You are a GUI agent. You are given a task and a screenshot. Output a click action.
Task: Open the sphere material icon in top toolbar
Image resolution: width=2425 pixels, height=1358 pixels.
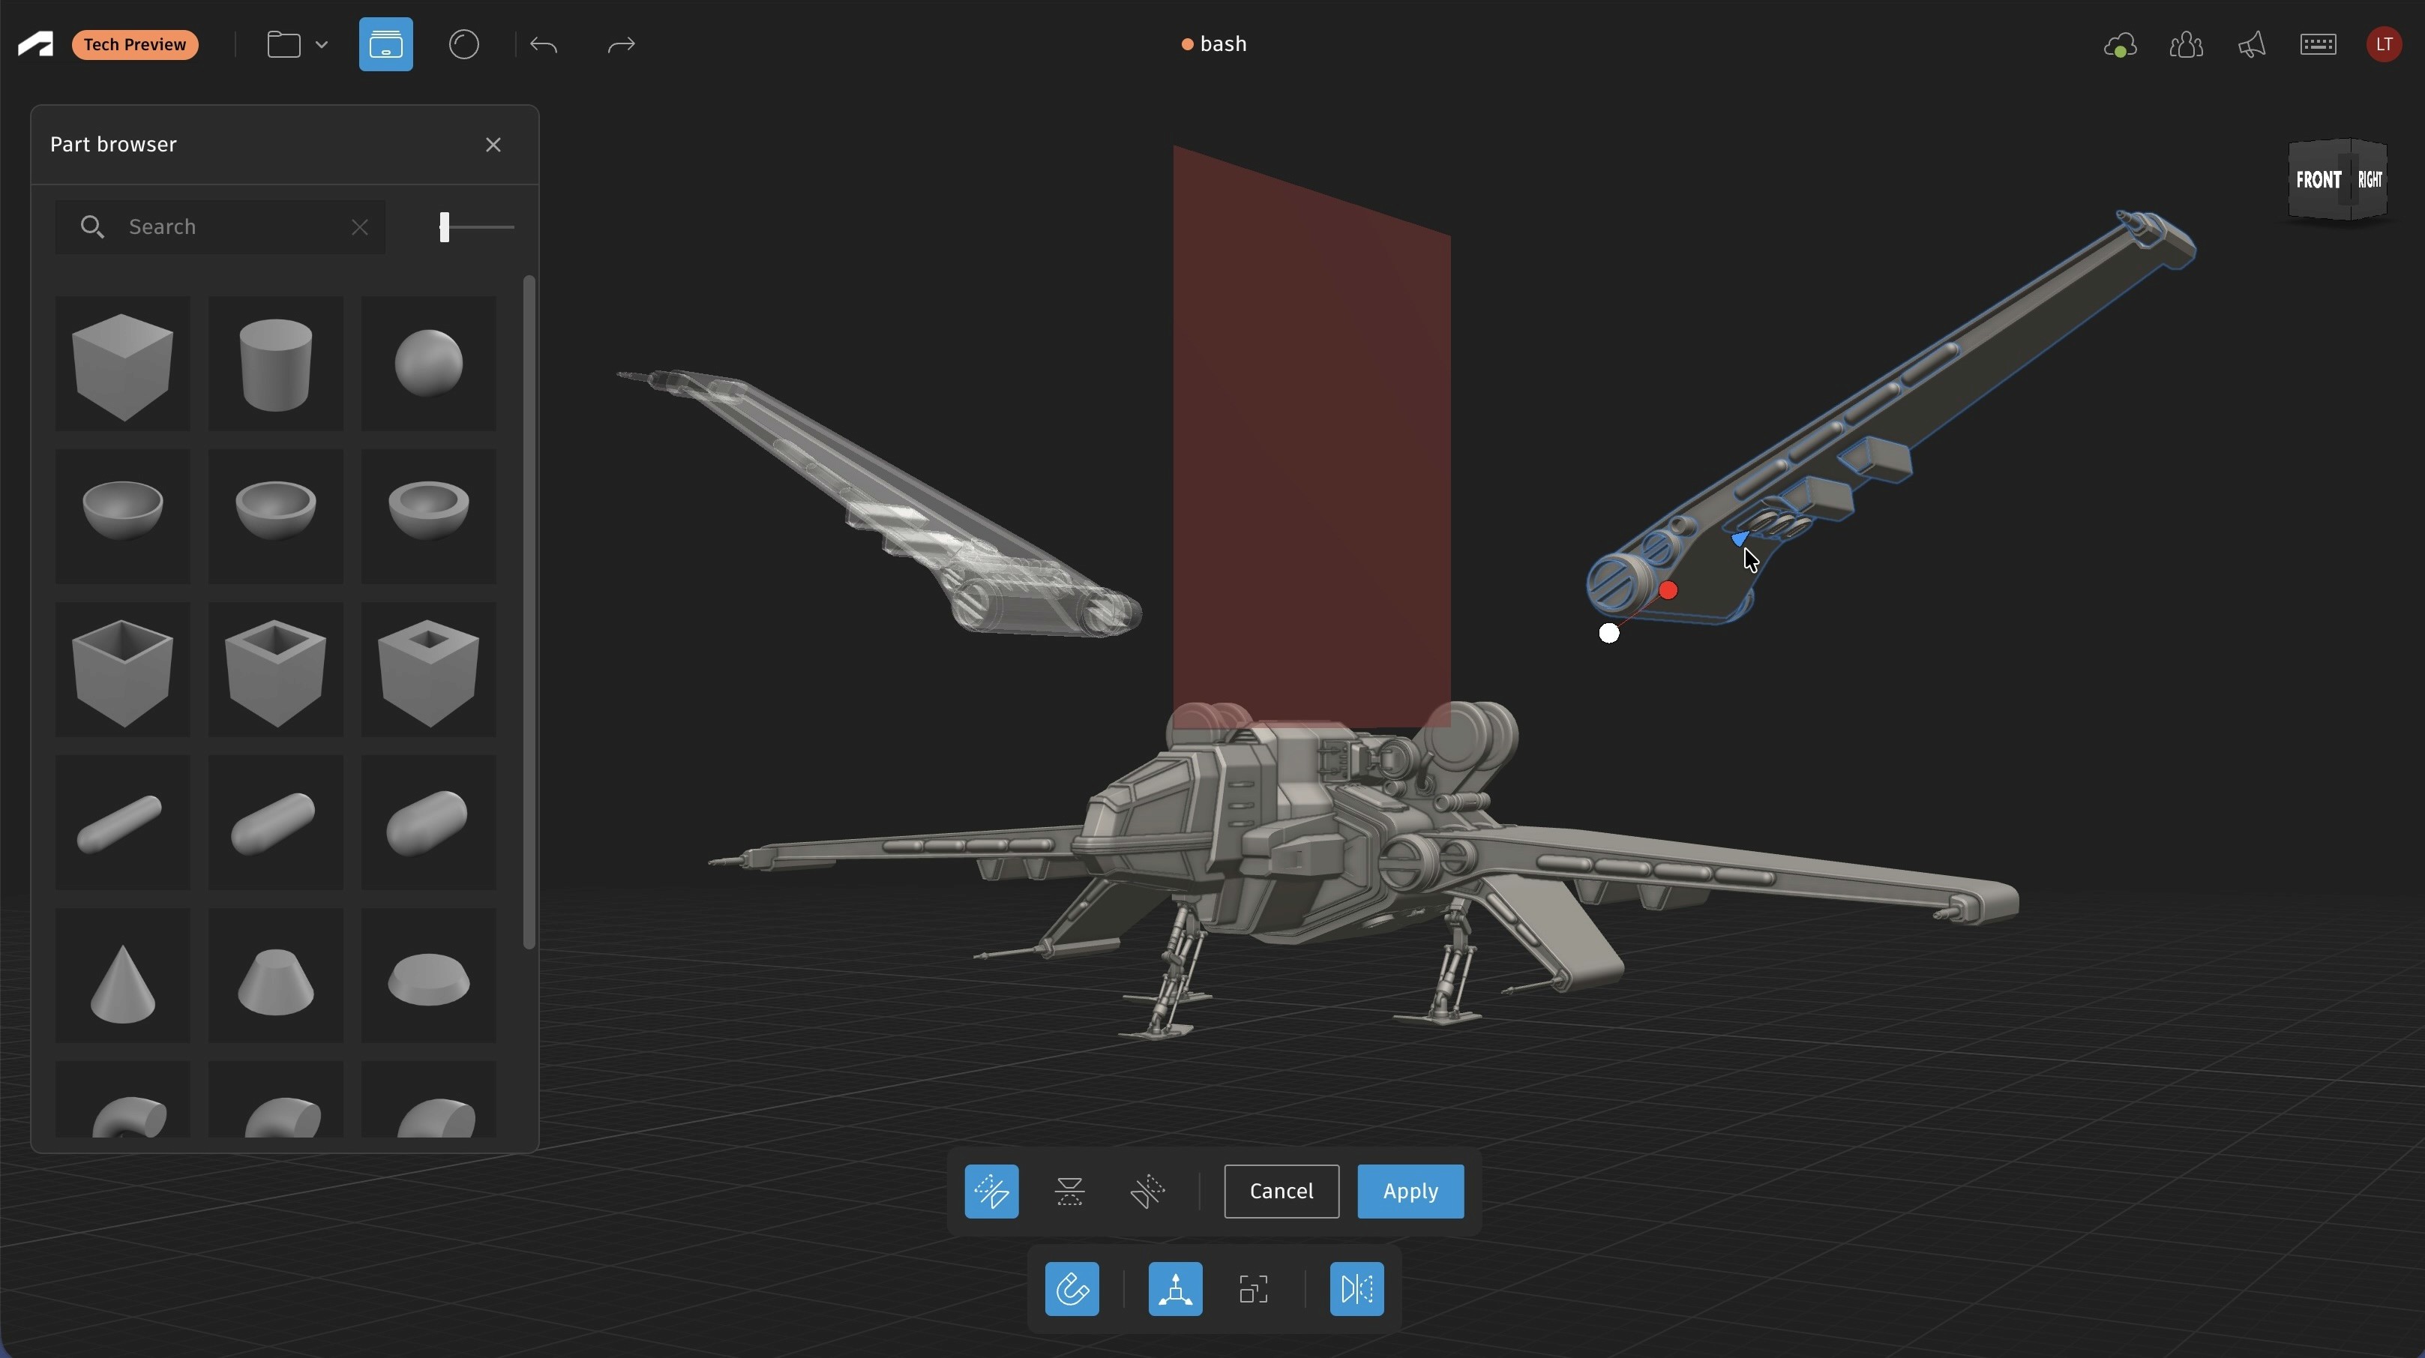pos(464,44)
